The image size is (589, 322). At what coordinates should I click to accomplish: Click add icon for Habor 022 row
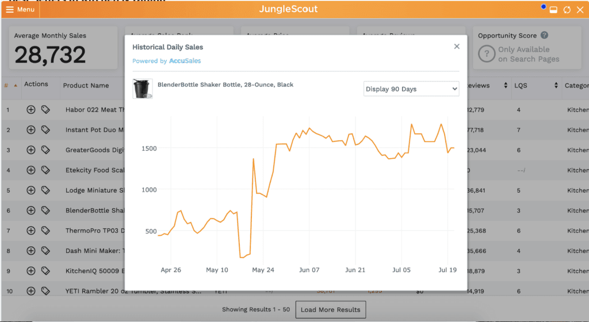pyautogui.click(x=31, y=110)
